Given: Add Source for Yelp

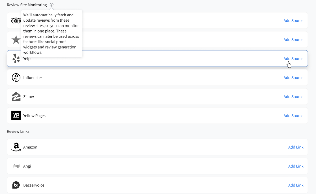Looking at the screenshot, I should [x=293, y=58].
